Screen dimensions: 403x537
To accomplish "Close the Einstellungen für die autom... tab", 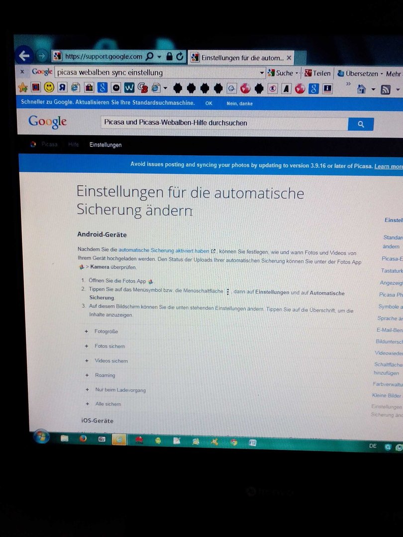I will 289,58.
